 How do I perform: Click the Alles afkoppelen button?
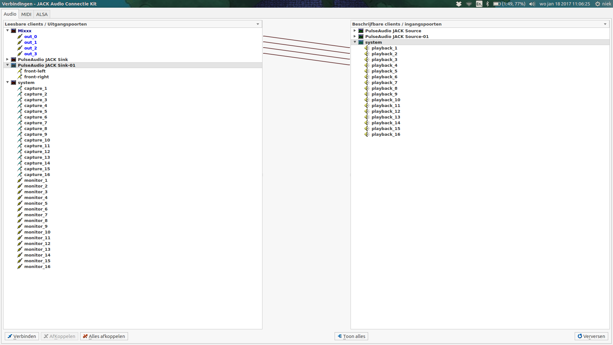pos(104,336)
